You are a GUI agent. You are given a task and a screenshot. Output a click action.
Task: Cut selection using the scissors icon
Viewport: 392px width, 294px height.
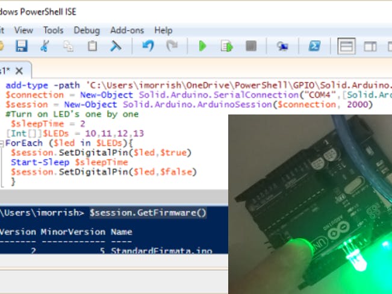45,46
